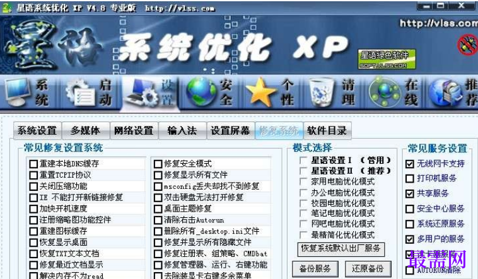Check 双击硬盘无法打开修复
The height and width of the screenshot is (279, 478).
[158, 197]
